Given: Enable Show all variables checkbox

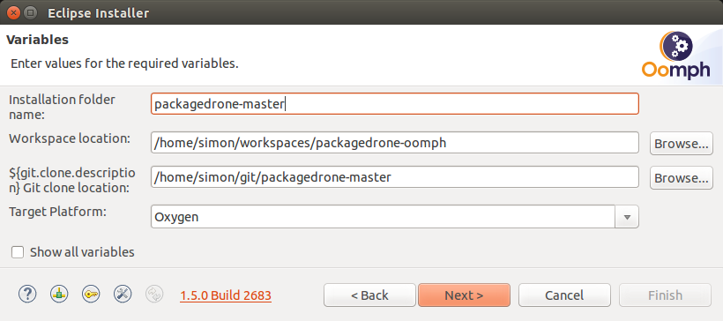Looking at the screenshot, I should 18,252.
